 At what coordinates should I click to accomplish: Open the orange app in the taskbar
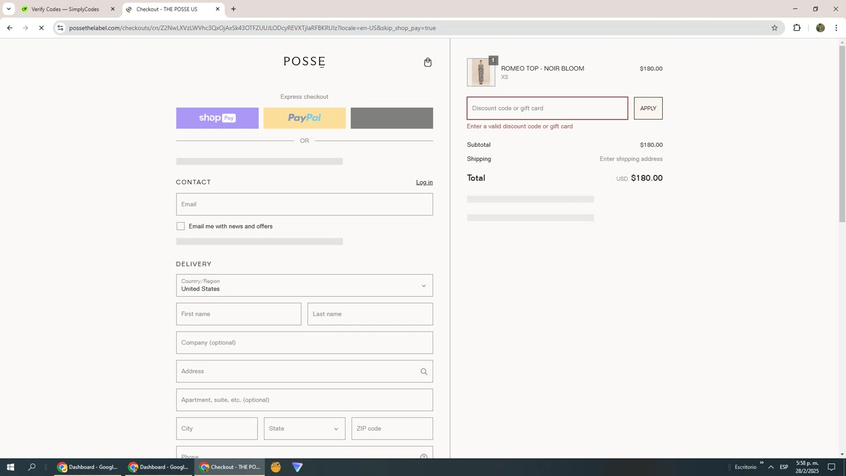(x=276, y=467)
